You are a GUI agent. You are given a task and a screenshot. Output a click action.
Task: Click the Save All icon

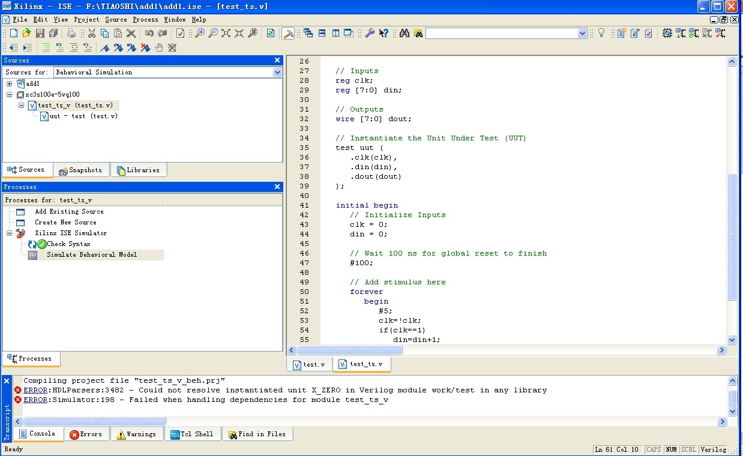click(x=53, y=34)
